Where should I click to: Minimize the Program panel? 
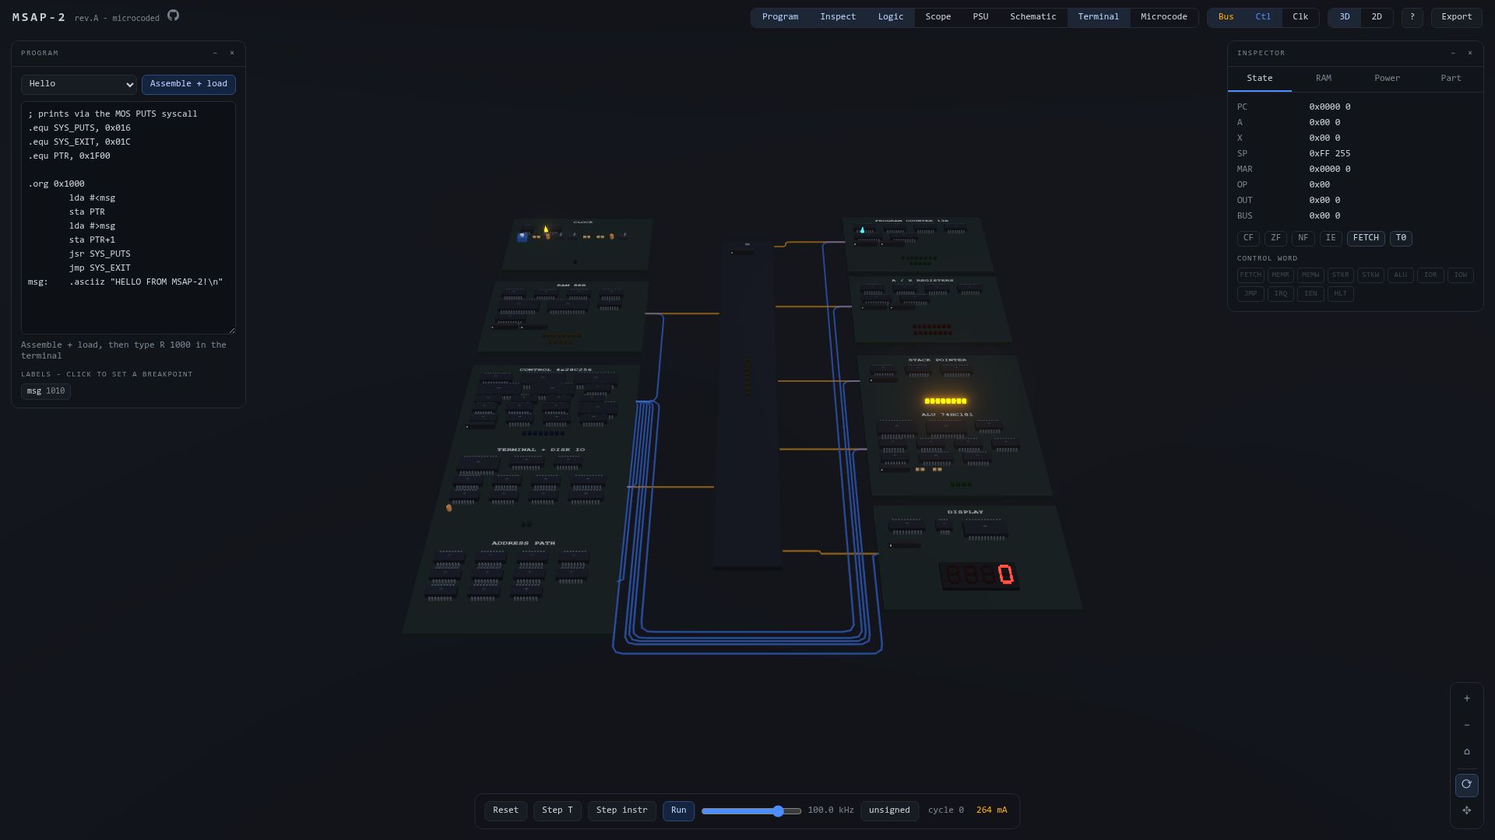215,53
